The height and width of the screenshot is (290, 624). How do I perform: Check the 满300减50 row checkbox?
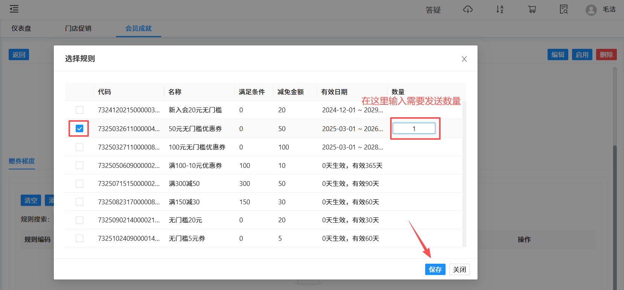pyautogui.click(x=79, y=184)
